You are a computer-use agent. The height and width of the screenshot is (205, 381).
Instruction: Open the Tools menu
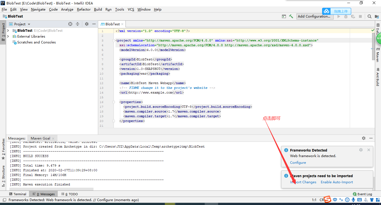[119, 9]
